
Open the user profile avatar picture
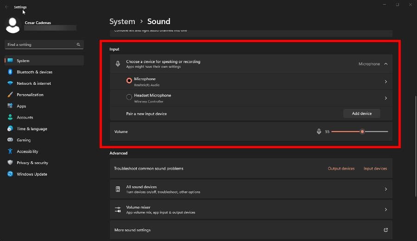tap(13, 25)
